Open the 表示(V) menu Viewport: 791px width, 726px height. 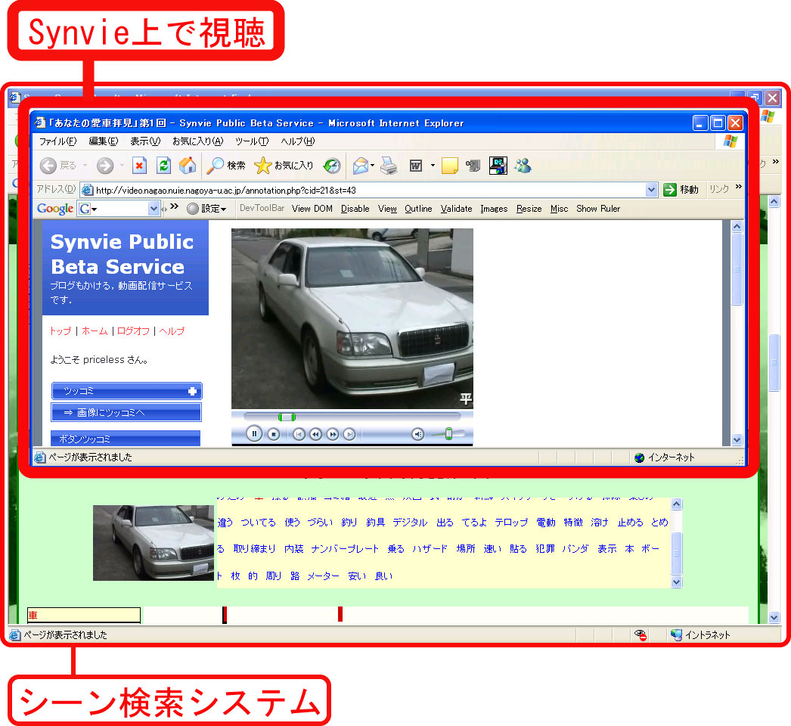(x=145, y=141)
